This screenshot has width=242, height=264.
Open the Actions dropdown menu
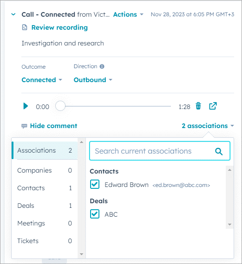pos(128,14)
